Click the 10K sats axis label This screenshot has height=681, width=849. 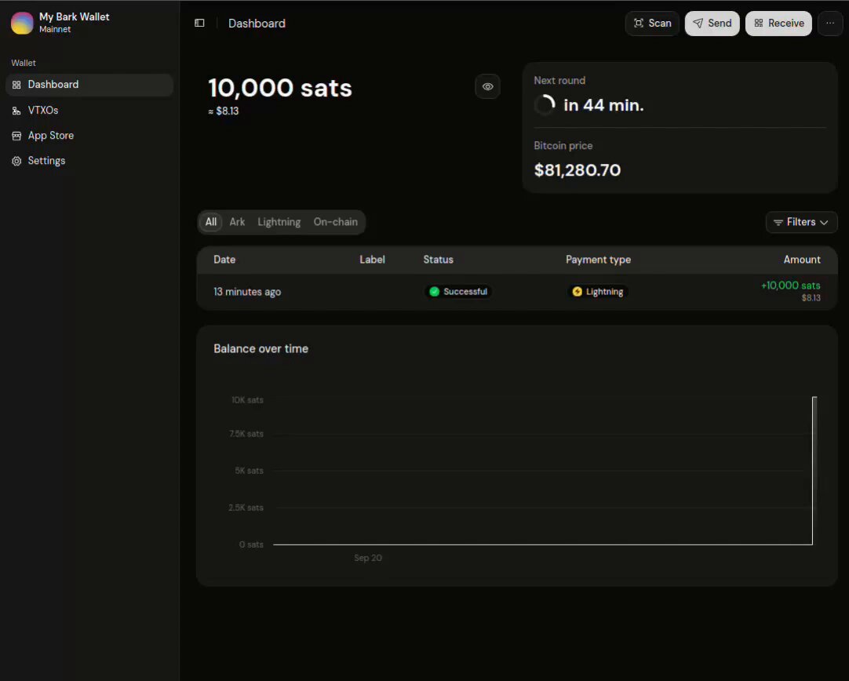pyautogui.click(x=247, y=400)
